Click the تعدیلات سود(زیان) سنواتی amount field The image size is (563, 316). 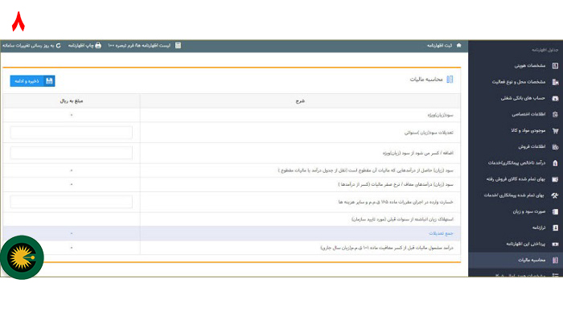[x=71, y=133]
